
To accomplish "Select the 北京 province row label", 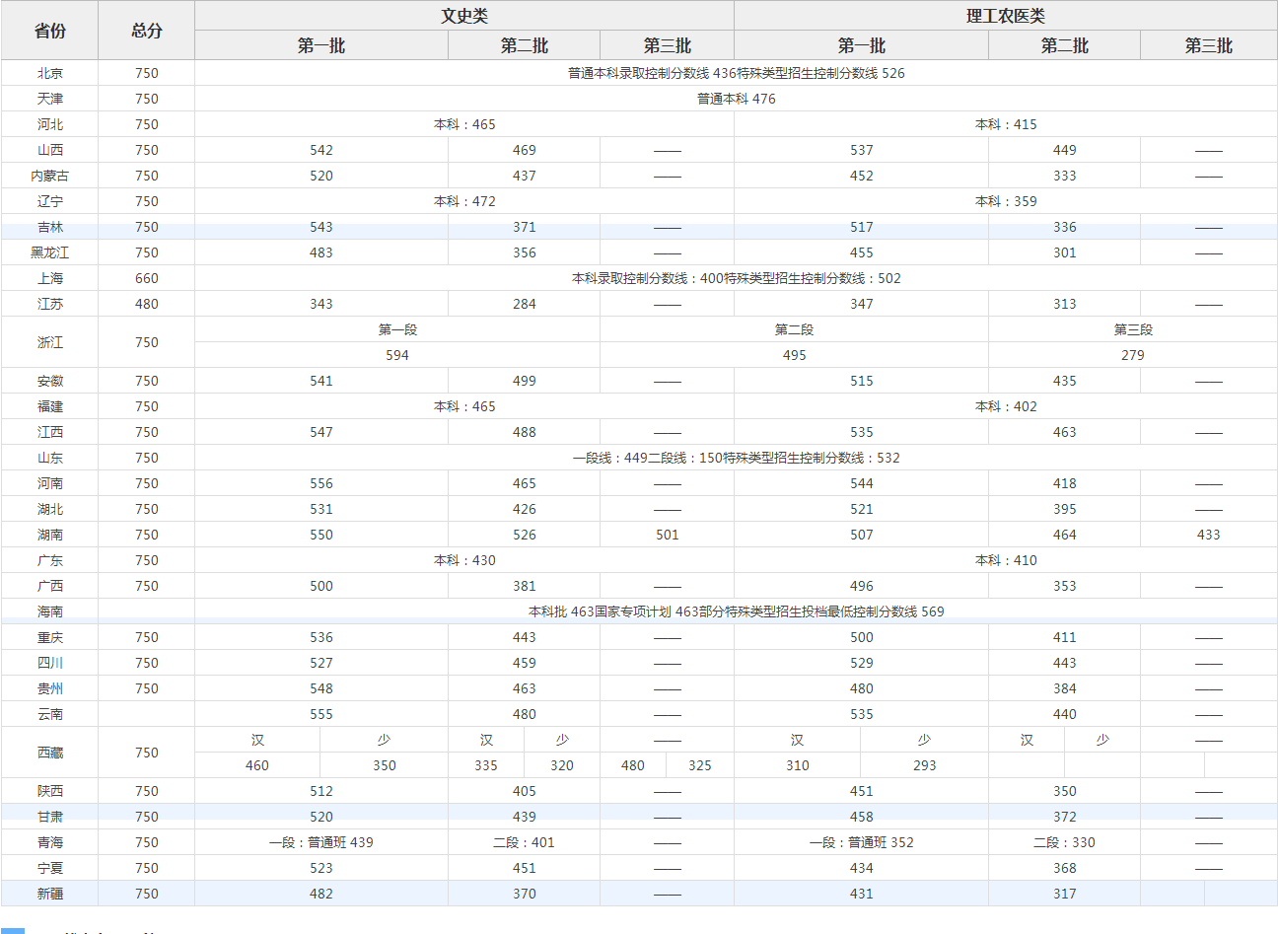I will click(47, 72).
